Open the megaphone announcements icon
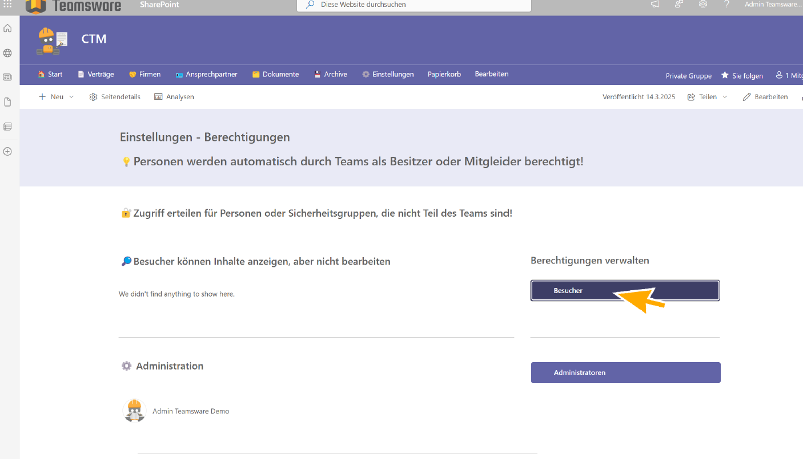 click(655, 4)
